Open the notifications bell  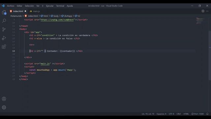[207, 114]
